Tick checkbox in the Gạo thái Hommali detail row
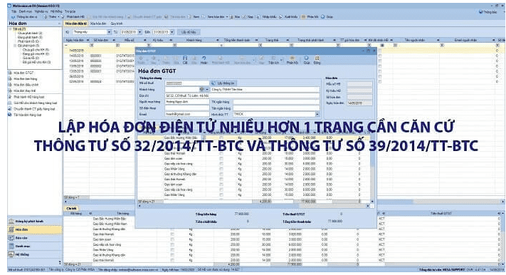The width and height of the screenshot is (506, 275). 172,234
